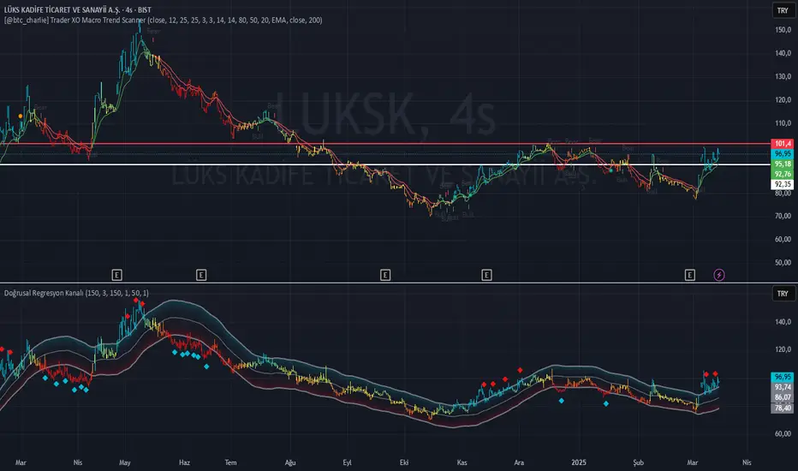
Task: Click the 86,07 value label in the lower pane
Action: (x=783, y=397)
